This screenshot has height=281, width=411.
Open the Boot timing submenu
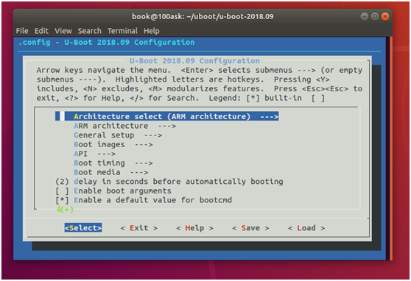113,163
